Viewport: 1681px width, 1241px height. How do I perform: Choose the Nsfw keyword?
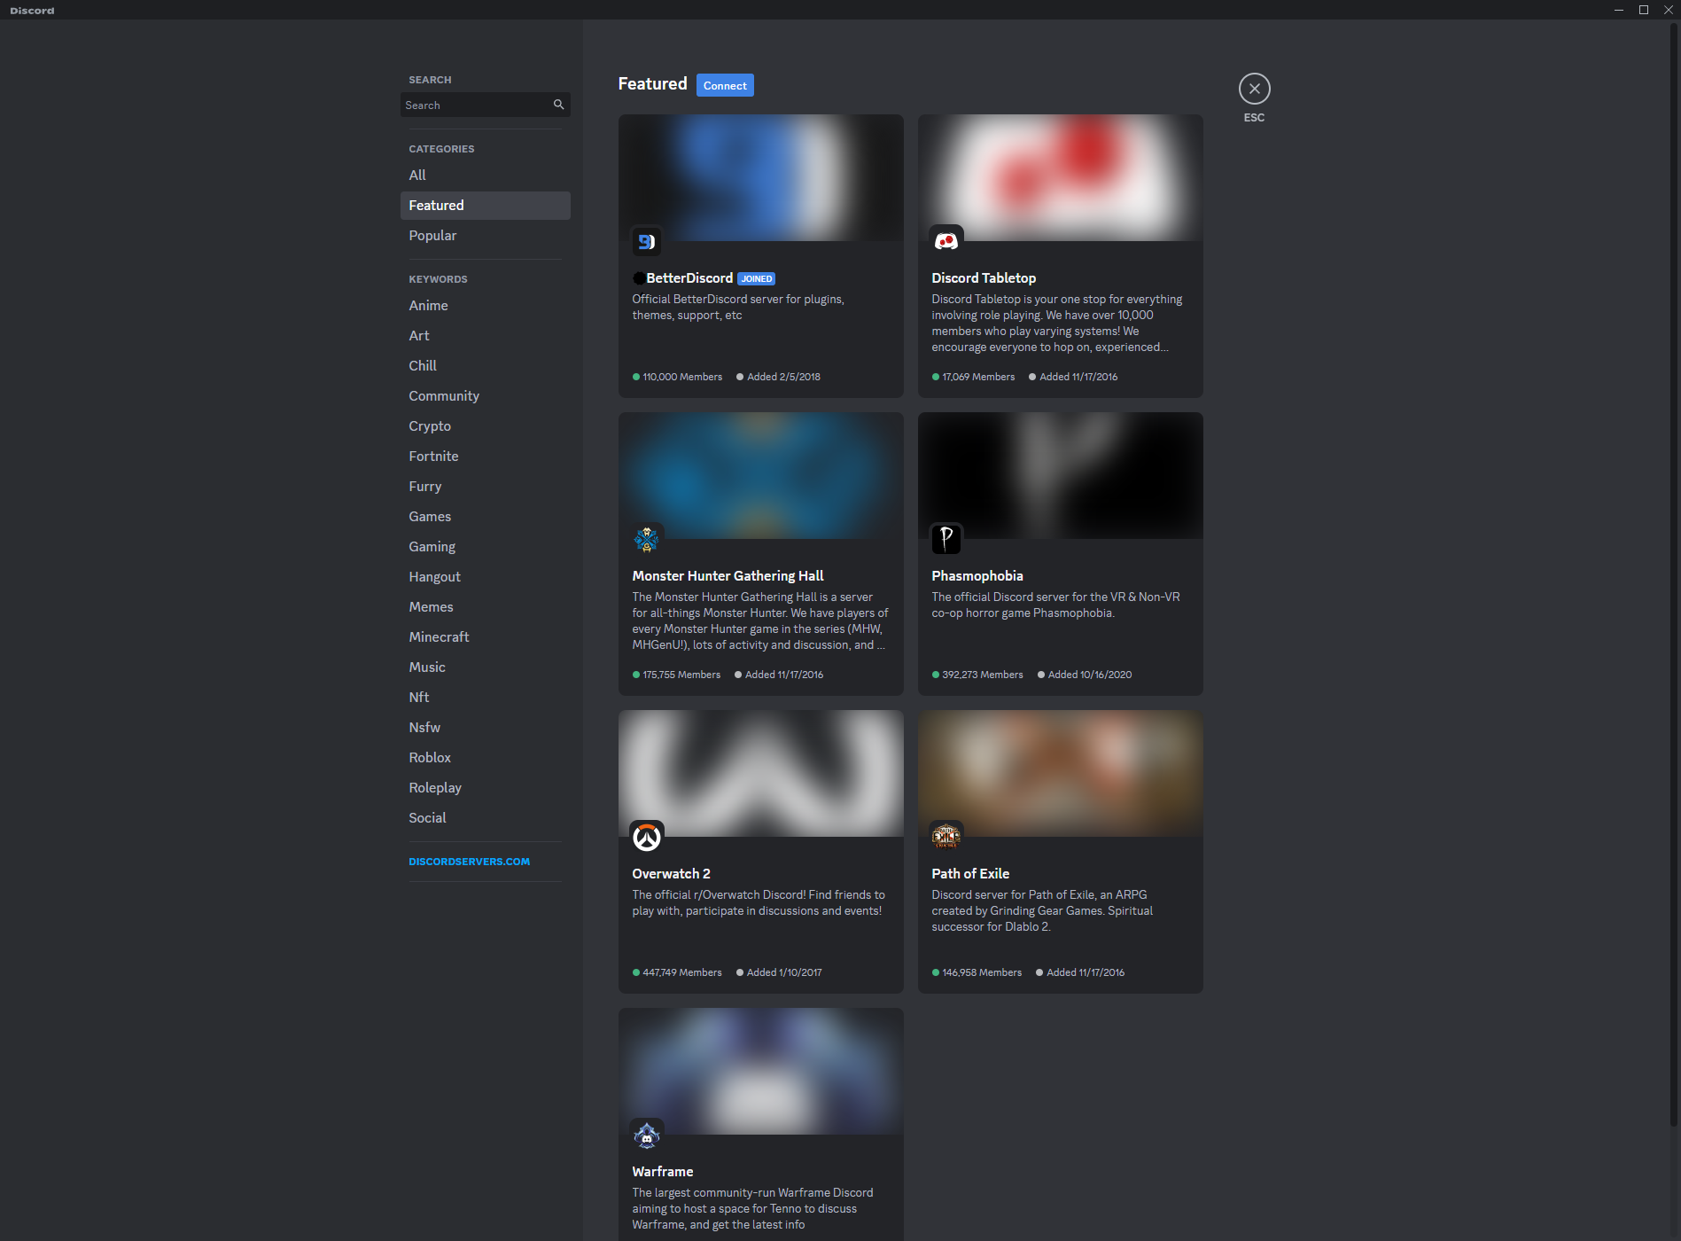485,728
